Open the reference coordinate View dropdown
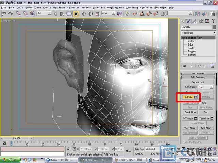Image resolution: width=218 pixels, height=163 pixels. (108, 13)
